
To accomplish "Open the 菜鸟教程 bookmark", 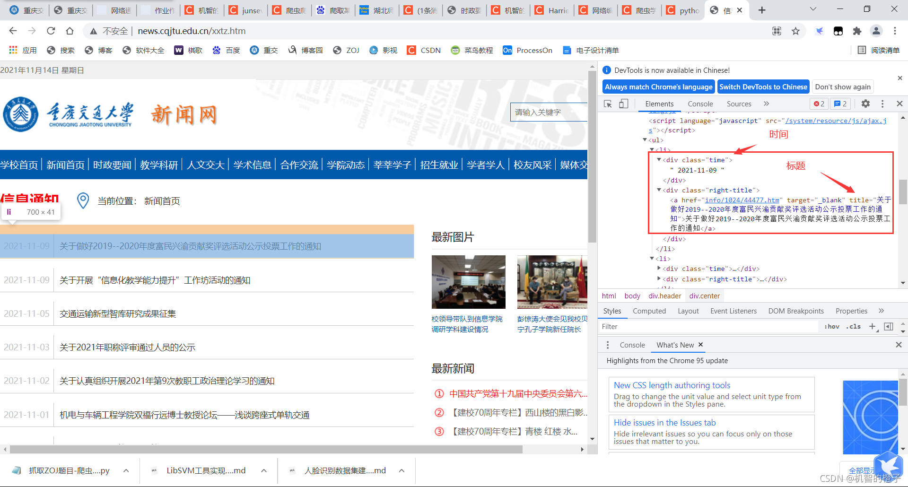I will [x=471, y=50].
